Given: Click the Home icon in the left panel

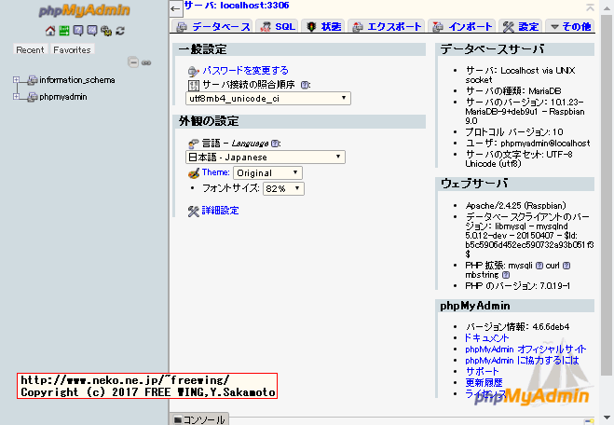Looking at the screenshot, I should [x=51, y=31].
